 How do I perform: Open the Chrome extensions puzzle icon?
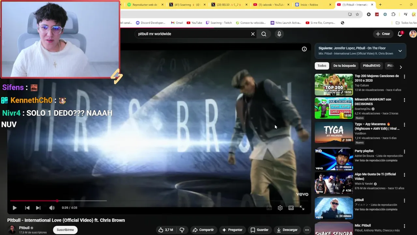394,14
